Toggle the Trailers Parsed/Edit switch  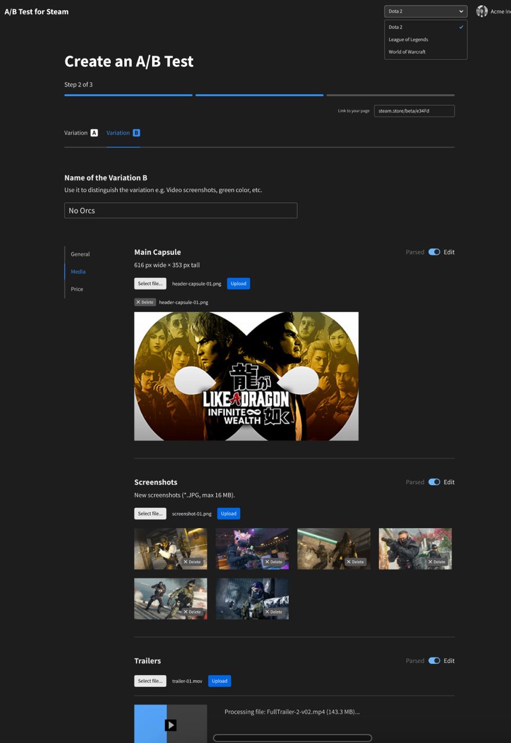(x=434, y=661)
